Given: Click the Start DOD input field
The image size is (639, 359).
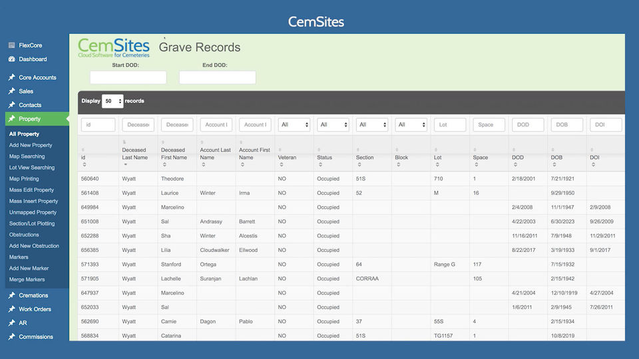Looking at the screenshot, I should click(128, 77).
